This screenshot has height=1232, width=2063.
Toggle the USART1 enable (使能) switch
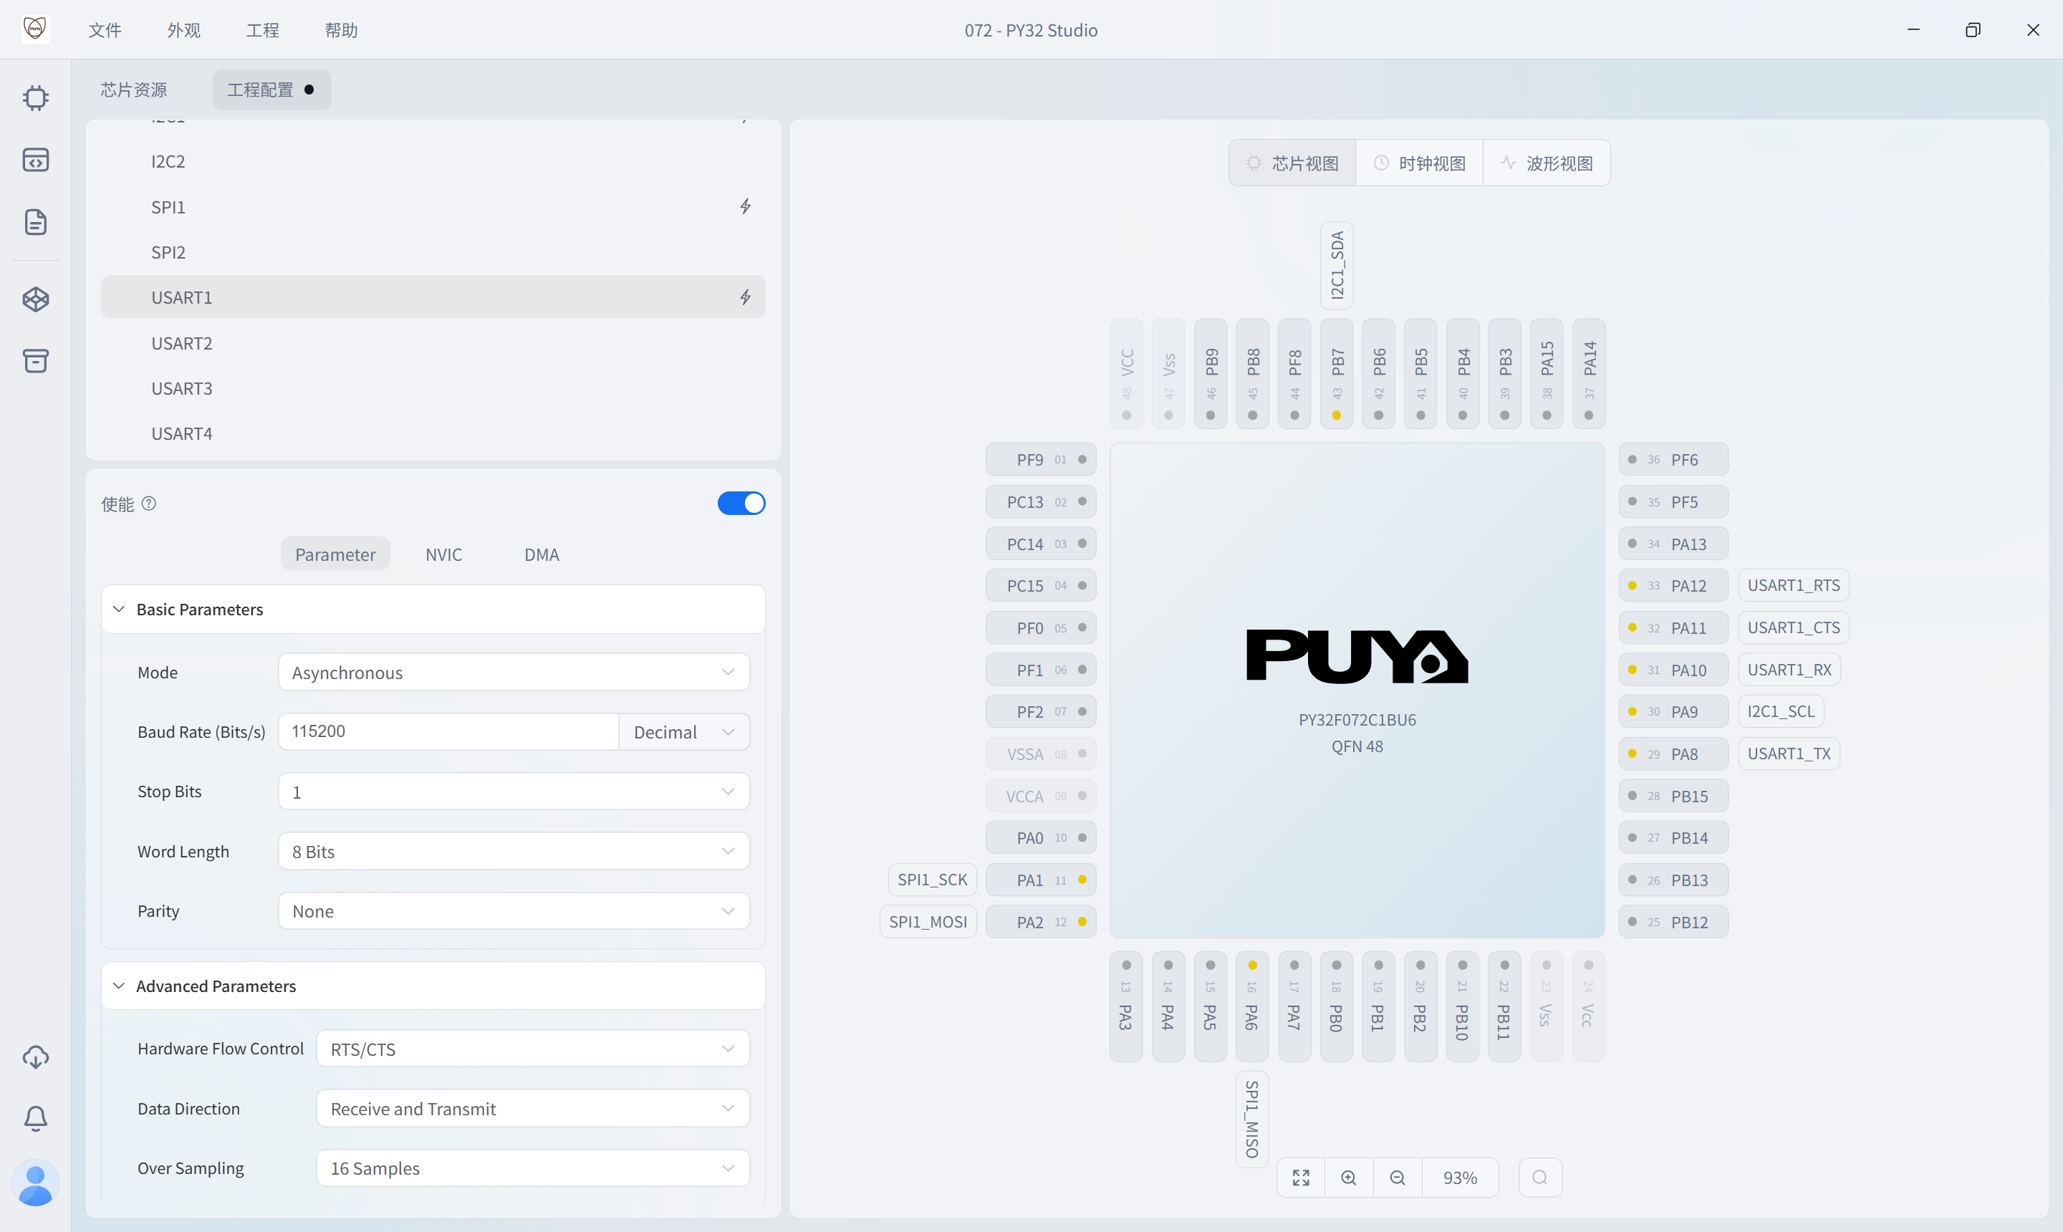741,503
